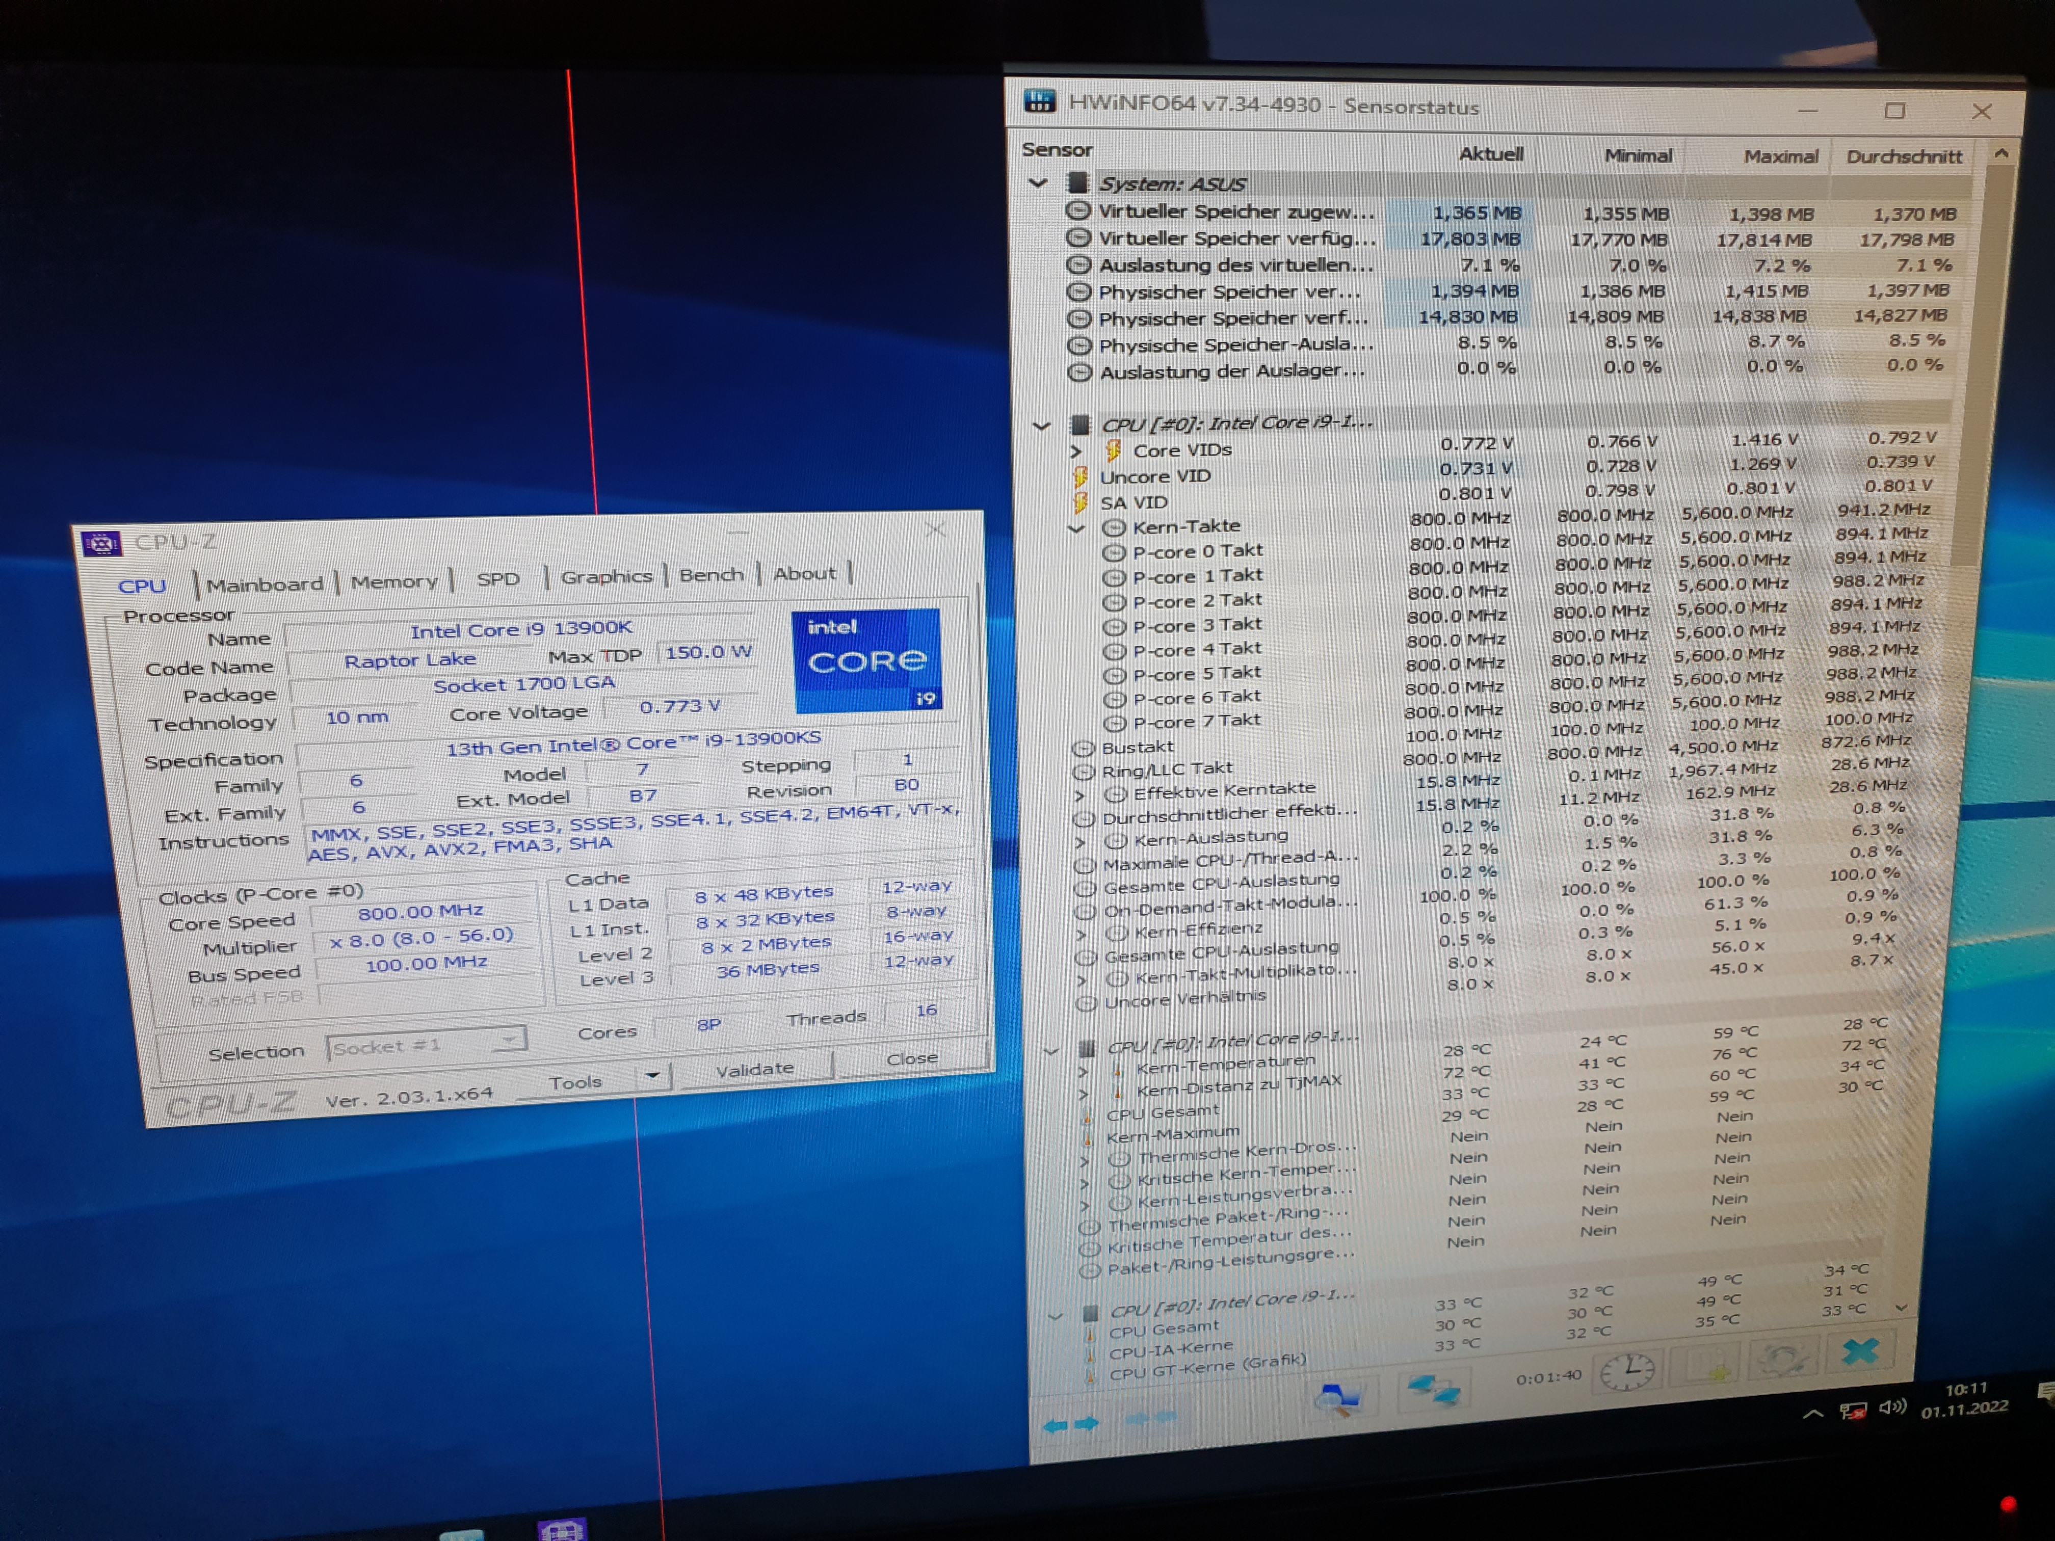Click the grayed double-arrow icon
Image resolution: width=2055 pixels, height=1541 pixels.
pyautogui.click(x=1150, y=1418)
